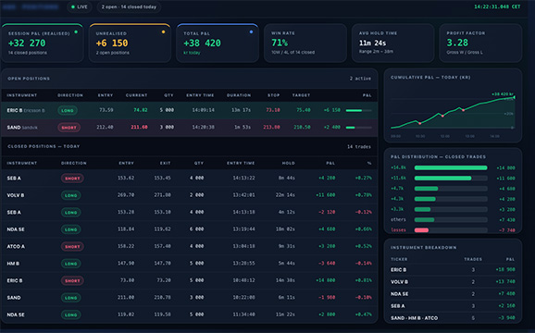Click the SHORT badge on the SAND open position
Viewport: 535px width, 333px height.
click(x=68, y=128)
